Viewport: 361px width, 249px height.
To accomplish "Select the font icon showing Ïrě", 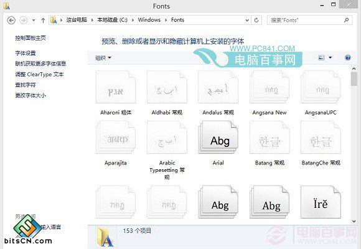I will pyautogui.click(x=321, y=202).
